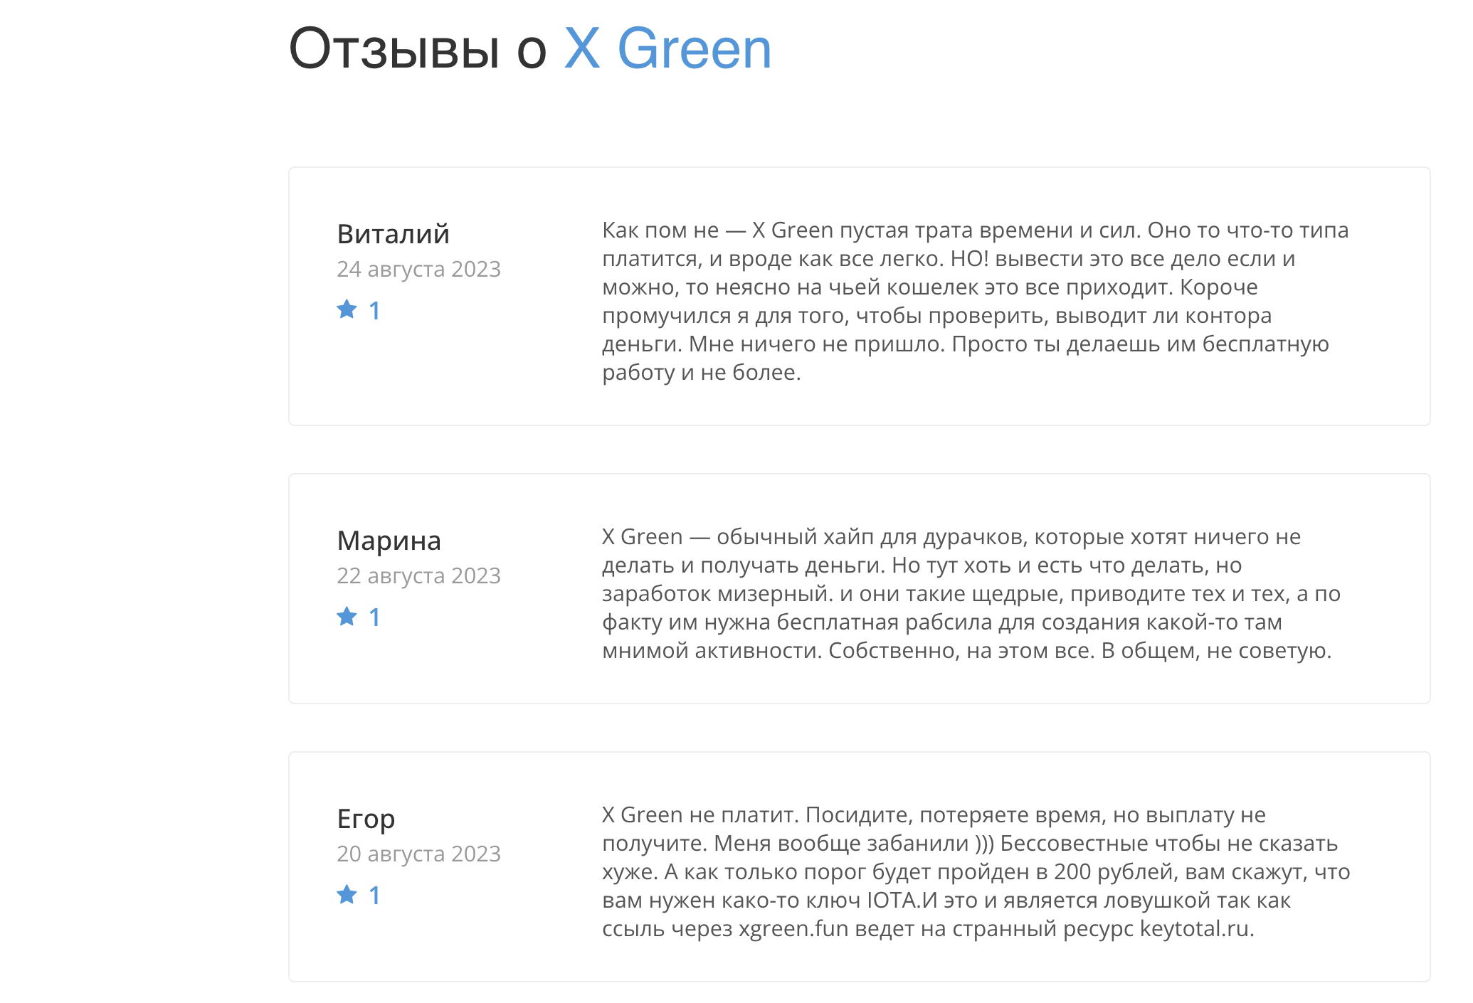1473x1003 pixels.
Task: Click Егор's review text about X Green не платит
Action: [976, 871]
